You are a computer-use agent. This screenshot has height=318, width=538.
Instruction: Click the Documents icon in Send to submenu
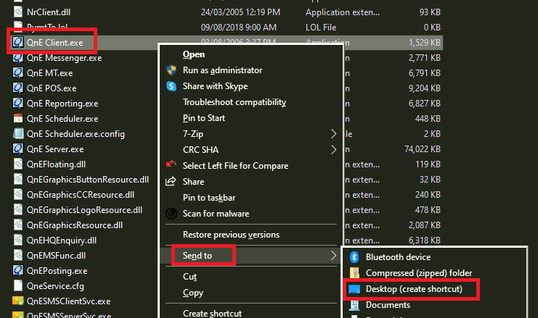[x=354, y=305]
